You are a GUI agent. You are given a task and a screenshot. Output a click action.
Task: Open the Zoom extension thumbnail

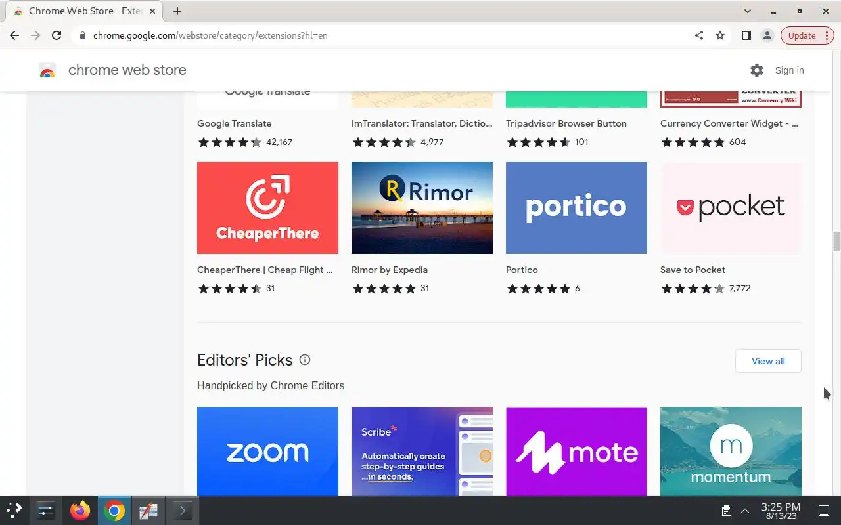(x=267, y=451)
